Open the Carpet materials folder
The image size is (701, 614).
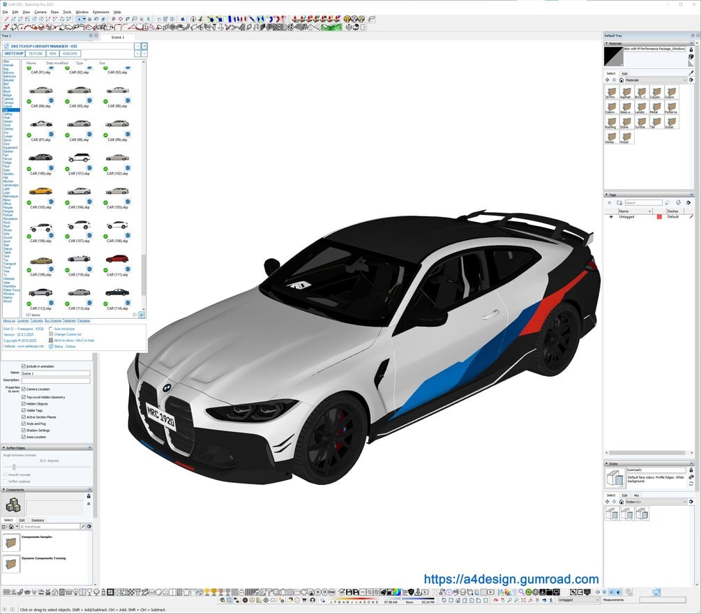pyautogui.click(x=656, y=93)
